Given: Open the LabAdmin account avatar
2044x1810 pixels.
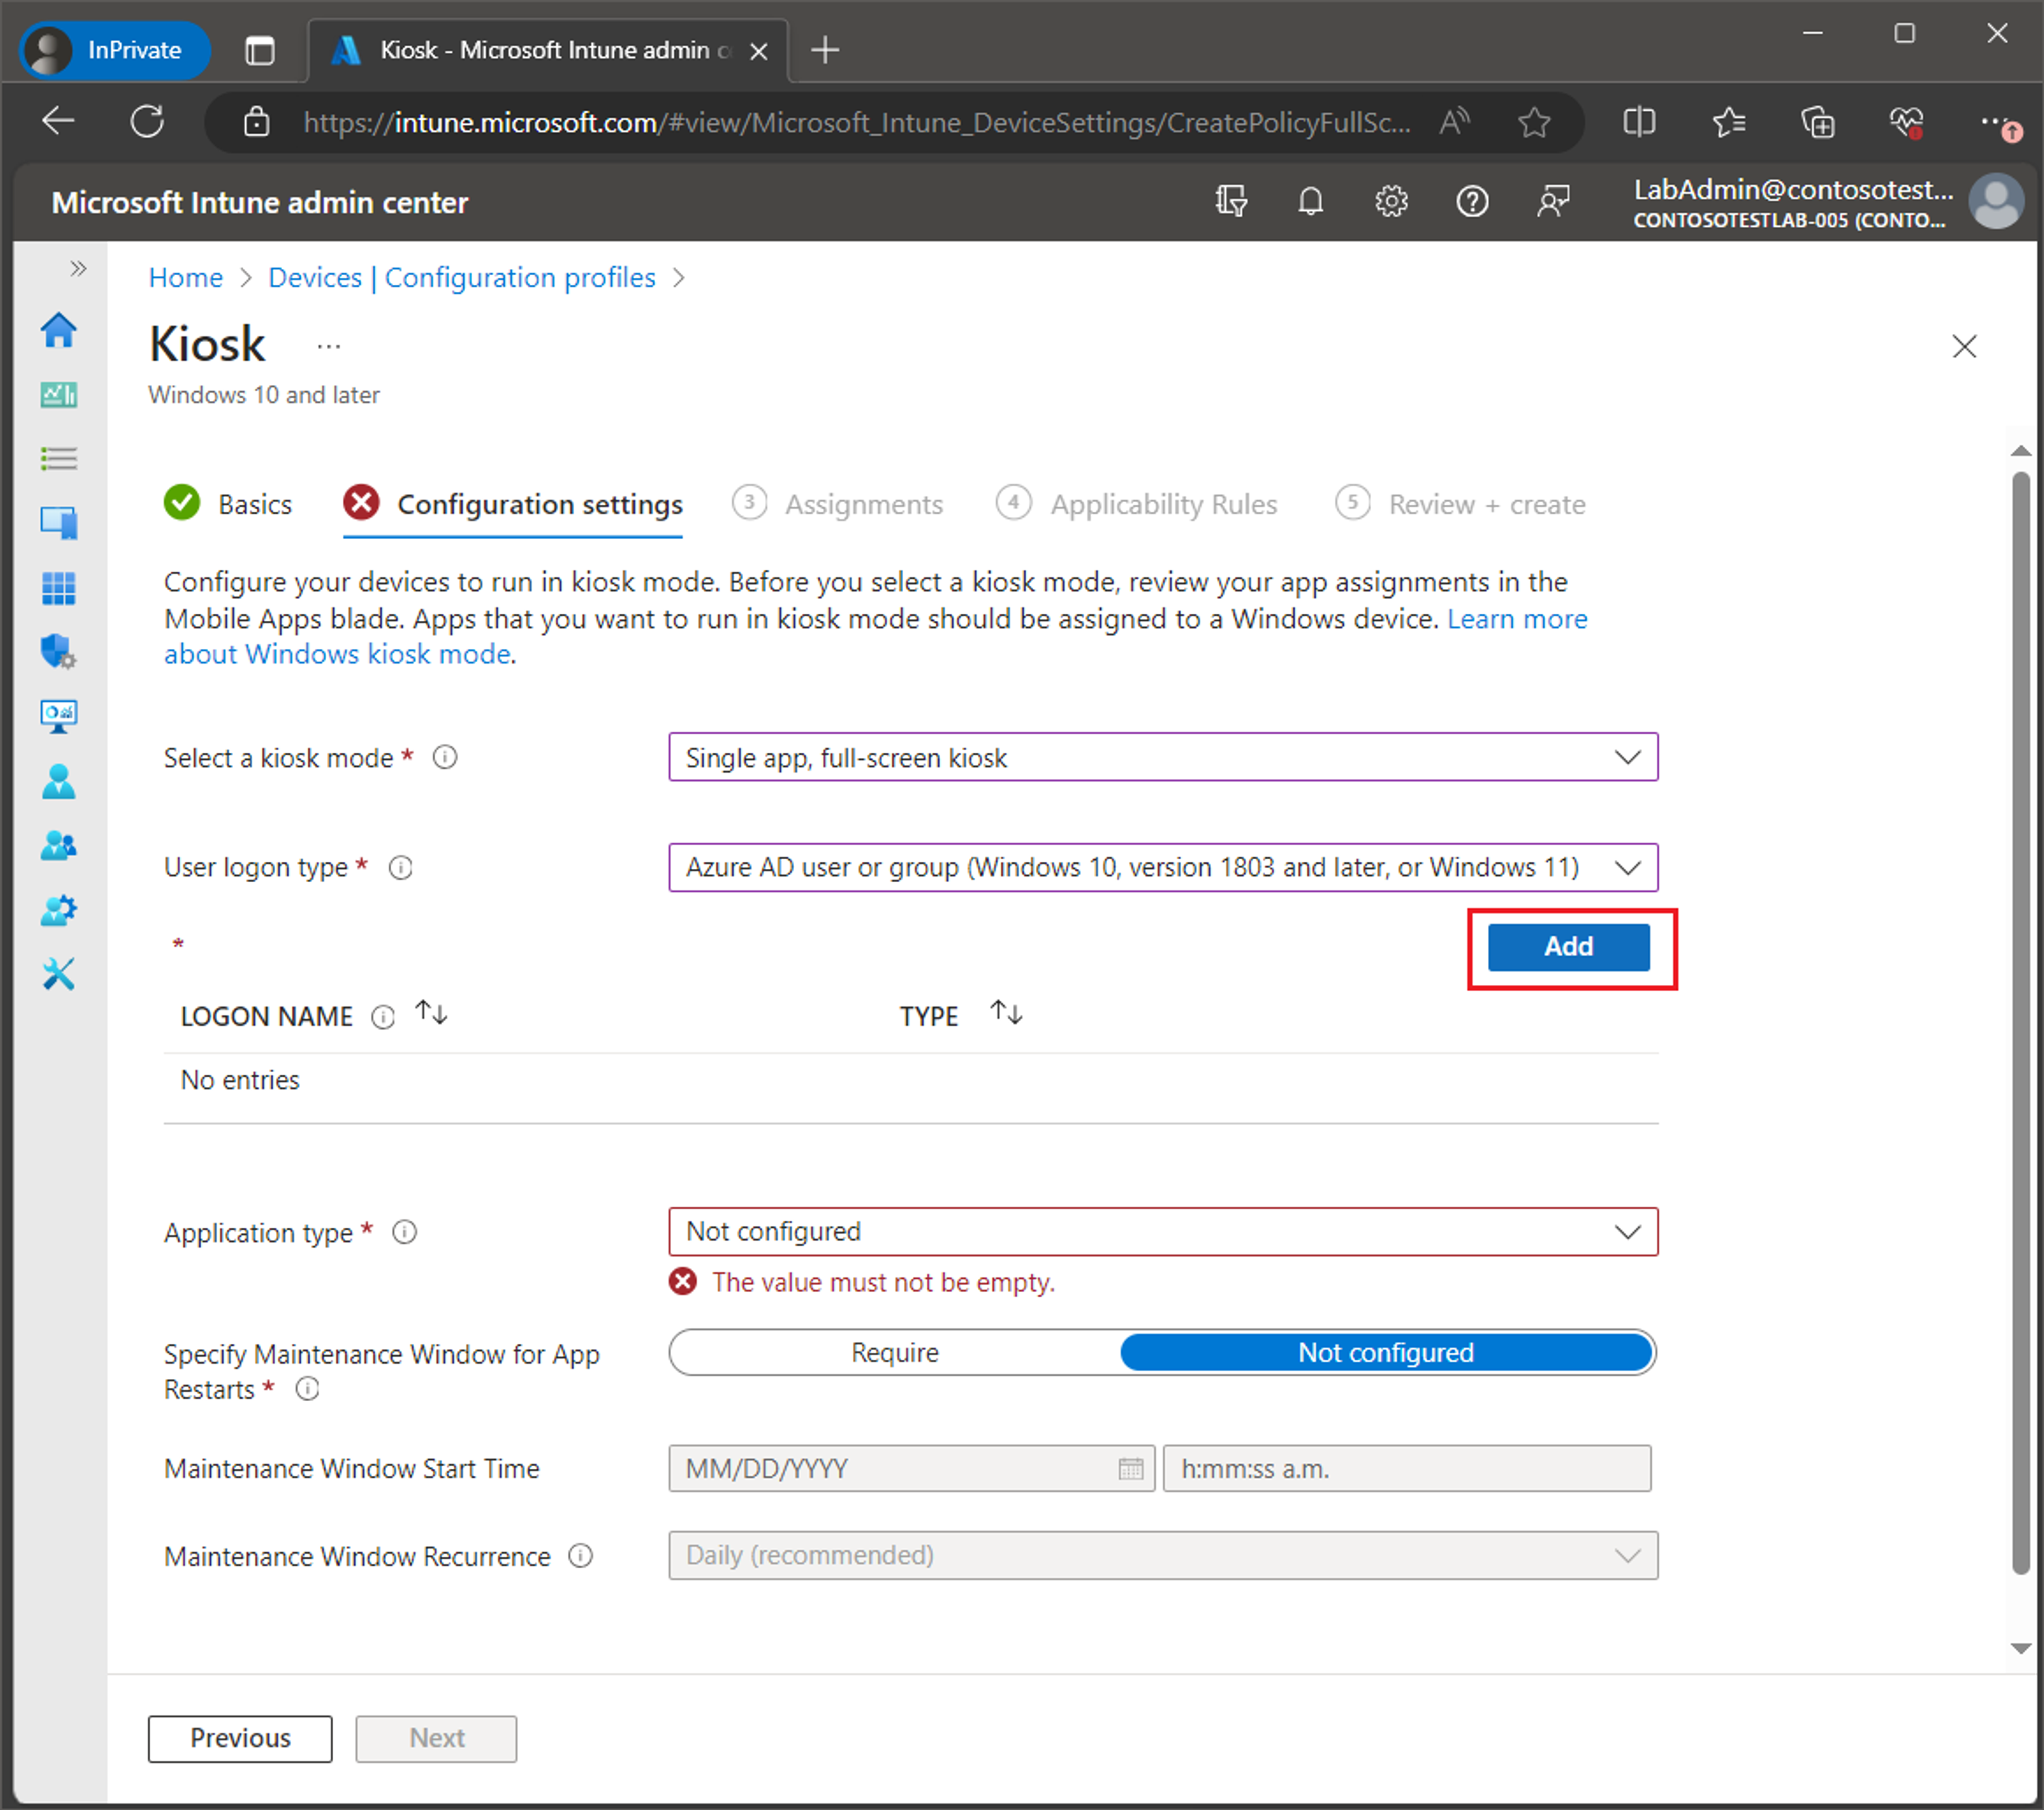Looking at the screenshot, I should click(1996, 202).
